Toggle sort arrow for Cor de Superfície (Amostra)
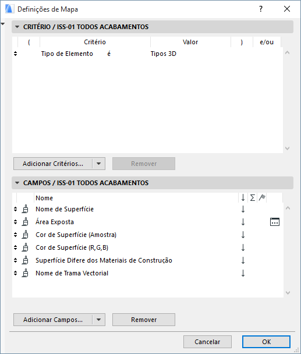The height and width of the screenshot is (354, 301). (243, 235)
